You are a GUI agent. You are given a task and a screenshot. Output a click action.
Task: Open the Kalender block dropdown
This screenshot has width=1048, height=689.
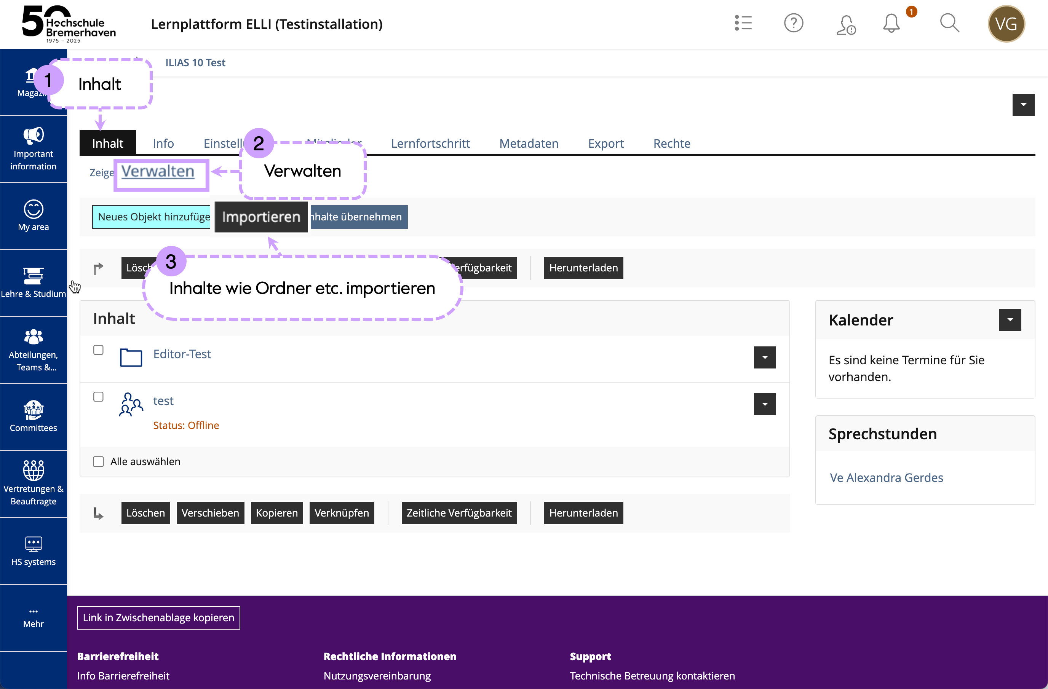pyautogui.click(x=1010, y=320)
